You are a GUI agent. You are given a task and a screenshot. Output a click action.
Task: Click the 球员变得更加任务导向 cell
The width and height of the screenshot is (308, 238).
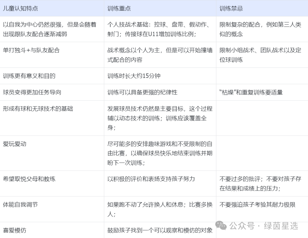coord(52,92)
